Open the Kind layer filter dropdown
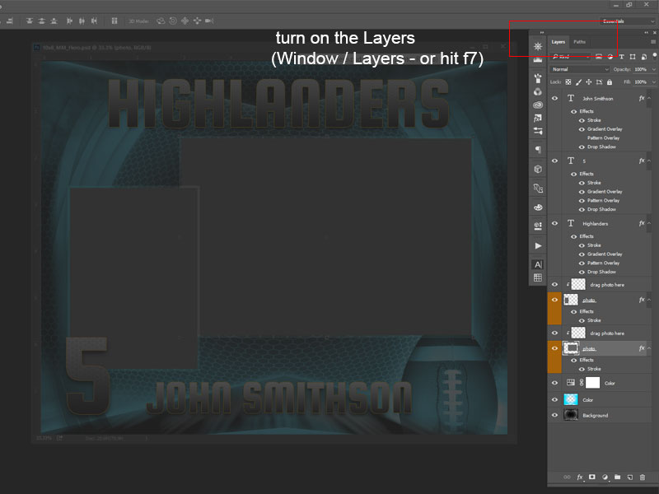The height and width of the screenshot is (494, 659). (x=570, y=57)
